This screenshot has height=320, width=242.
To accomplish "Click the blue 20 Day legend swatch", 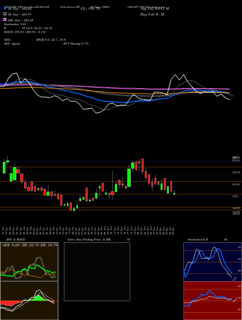I will 5,8.
